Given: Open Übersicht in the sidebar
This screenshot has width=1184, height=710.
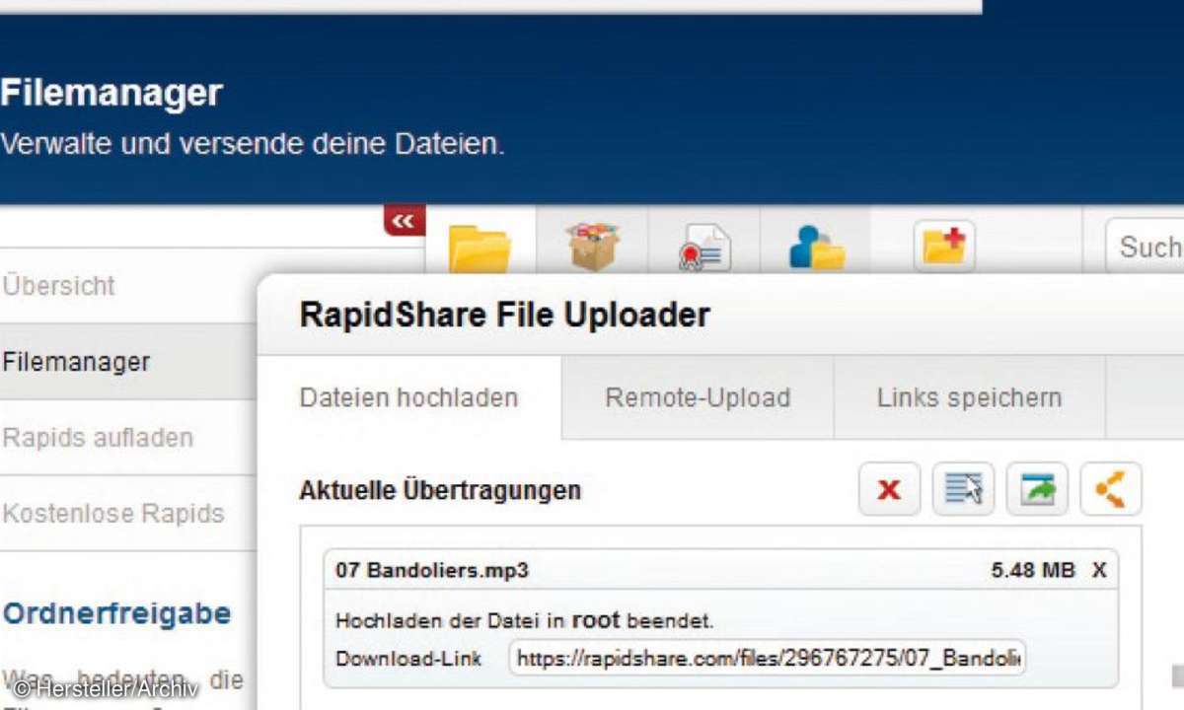Looking at the screenshot, I should click(x=59, y=286).
